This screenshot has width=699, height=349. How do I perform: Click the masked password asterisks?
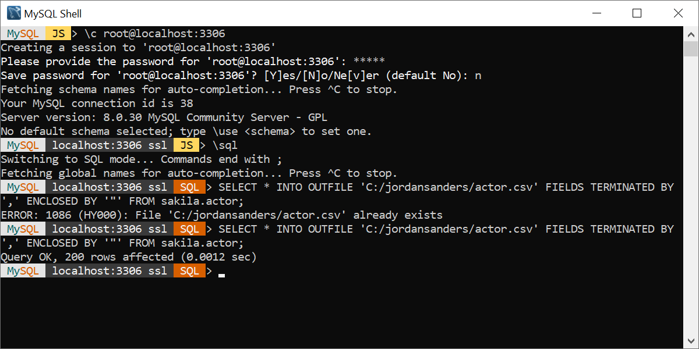pyautogui.click(x=369, y=62)
